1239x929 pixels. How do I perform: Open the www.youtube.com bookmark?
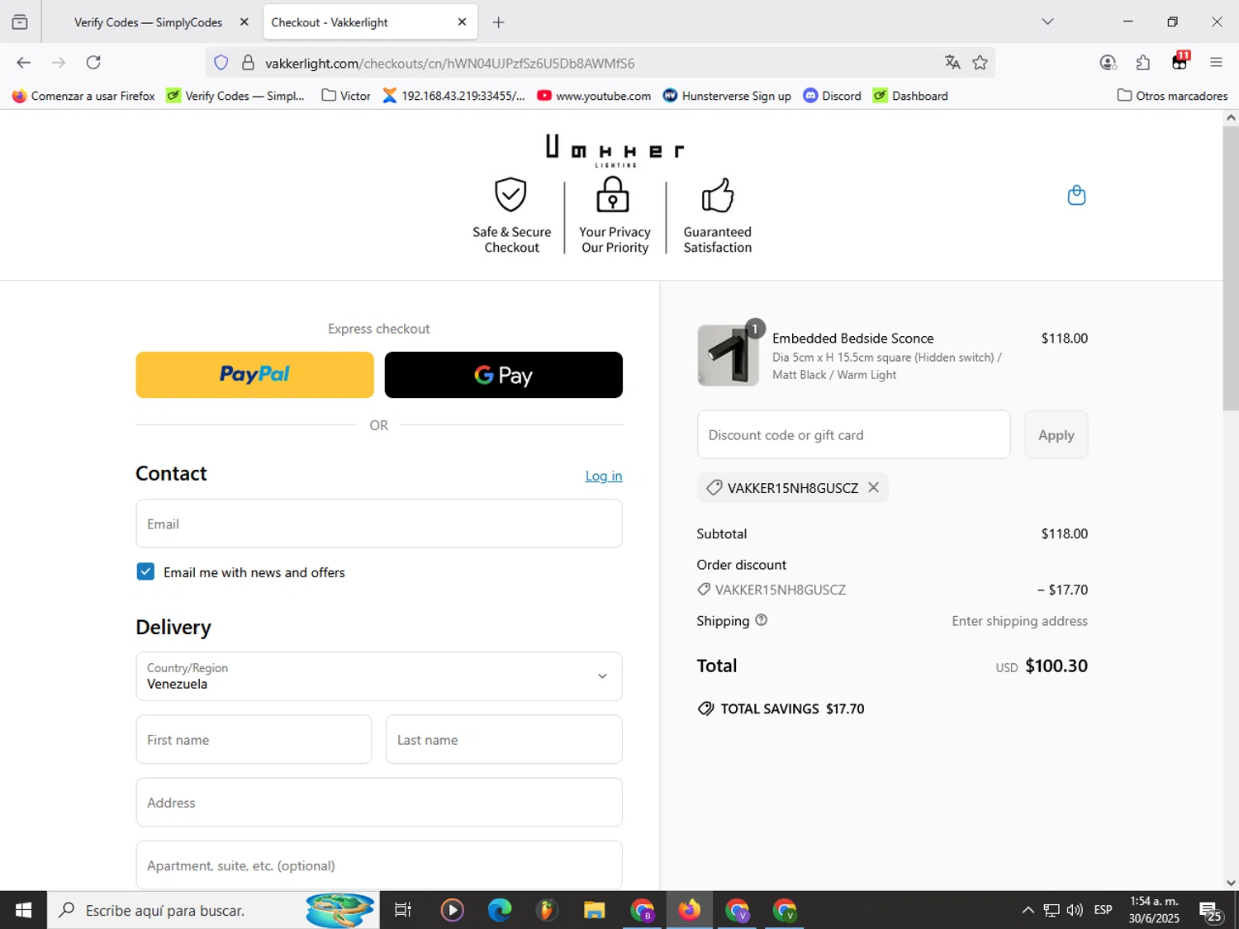pyautogui.click(x=594, y=96)
